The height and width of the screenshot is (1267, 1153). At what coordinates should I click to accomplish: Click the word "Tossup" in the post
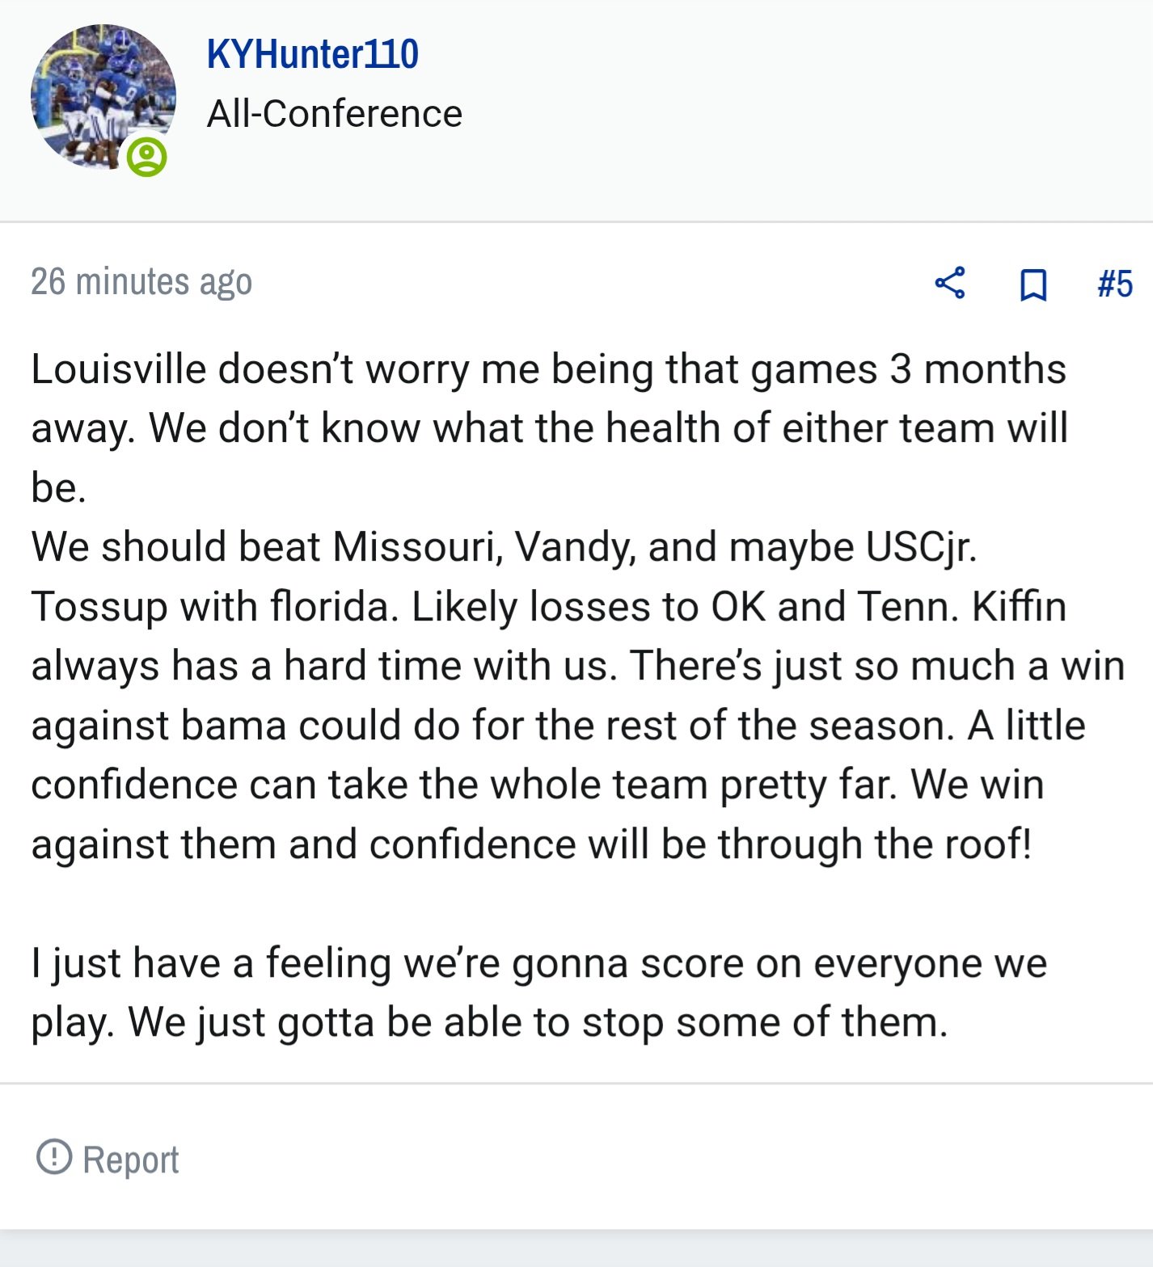[x=99, y=608]
